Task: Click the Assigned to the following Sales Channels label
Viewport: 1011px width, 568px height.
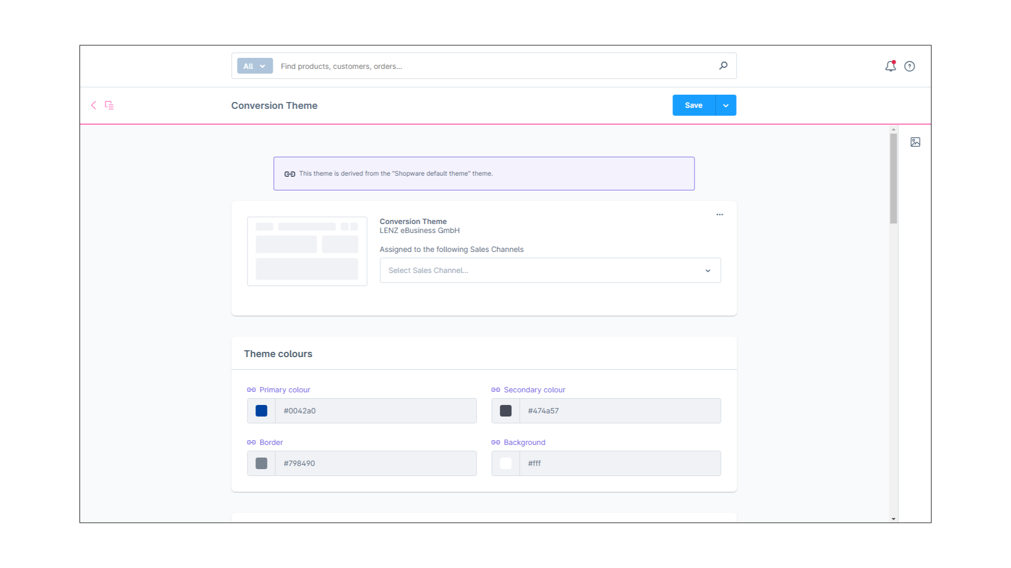Action: coord(452,249)
